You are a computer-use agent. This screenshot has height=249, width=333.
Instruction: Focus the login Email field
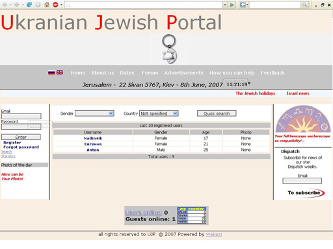21,116
